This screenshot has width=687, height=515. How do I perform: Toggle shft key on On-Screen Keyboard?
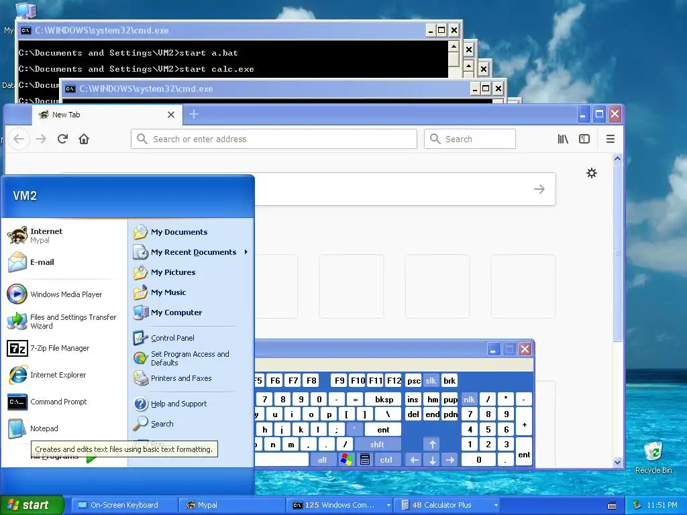click(x=377, y=445)
